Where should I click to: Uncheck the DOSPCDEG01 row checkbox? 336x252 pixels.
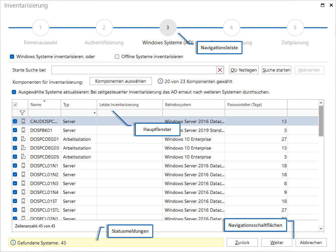click(x=15, y=139)
